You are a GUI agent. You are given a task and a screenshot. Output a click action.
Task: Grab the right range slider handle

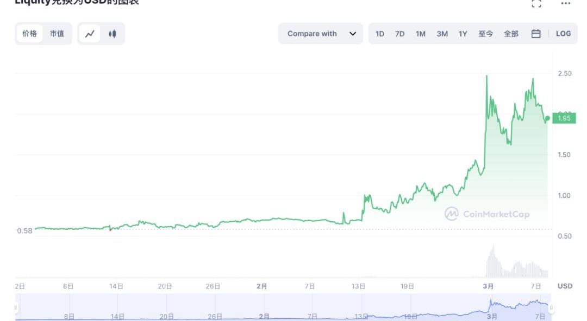coord(551,308)
